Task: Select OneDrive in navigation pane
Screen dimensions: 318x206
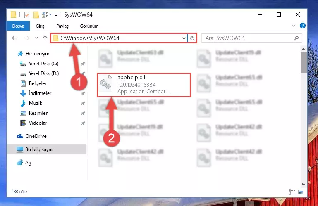Action: click(x=32, y=136)
